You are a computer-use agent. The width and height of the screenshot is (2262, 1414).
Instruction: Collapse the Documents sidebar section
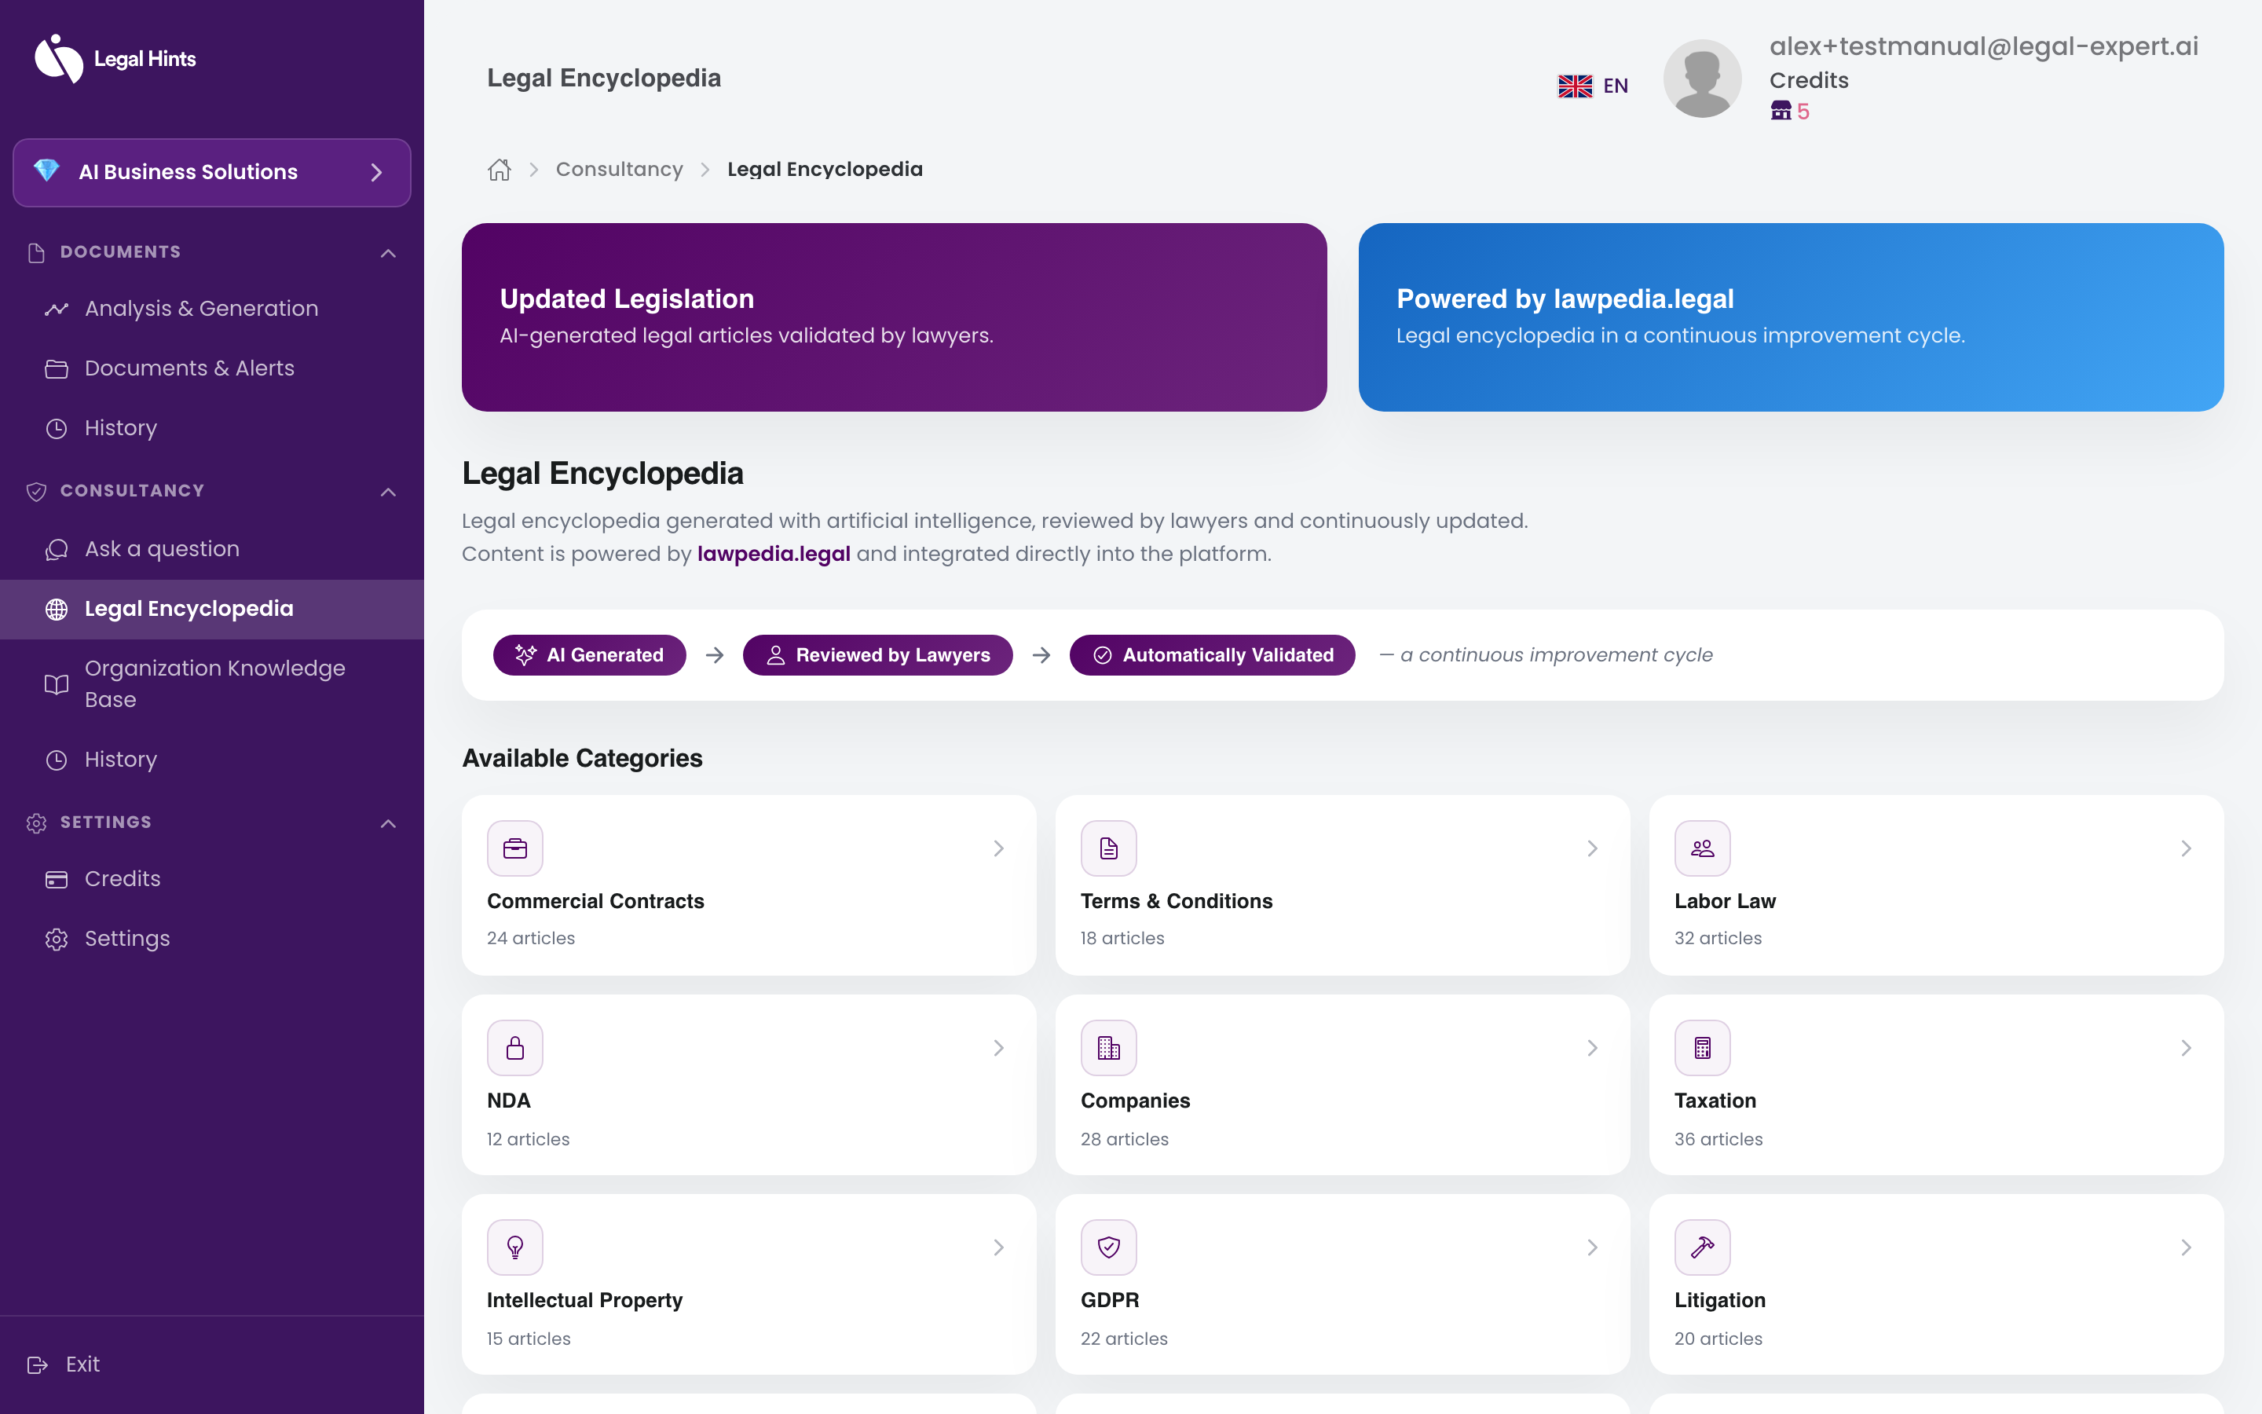388,252
